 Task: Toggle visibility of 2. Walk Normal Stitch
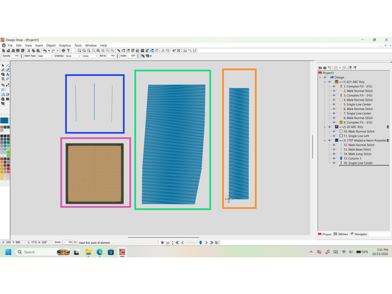334,91
